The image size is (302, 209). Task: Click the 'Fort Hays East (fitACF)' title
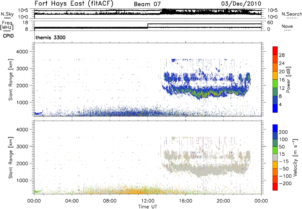click(x=74, y=3)
